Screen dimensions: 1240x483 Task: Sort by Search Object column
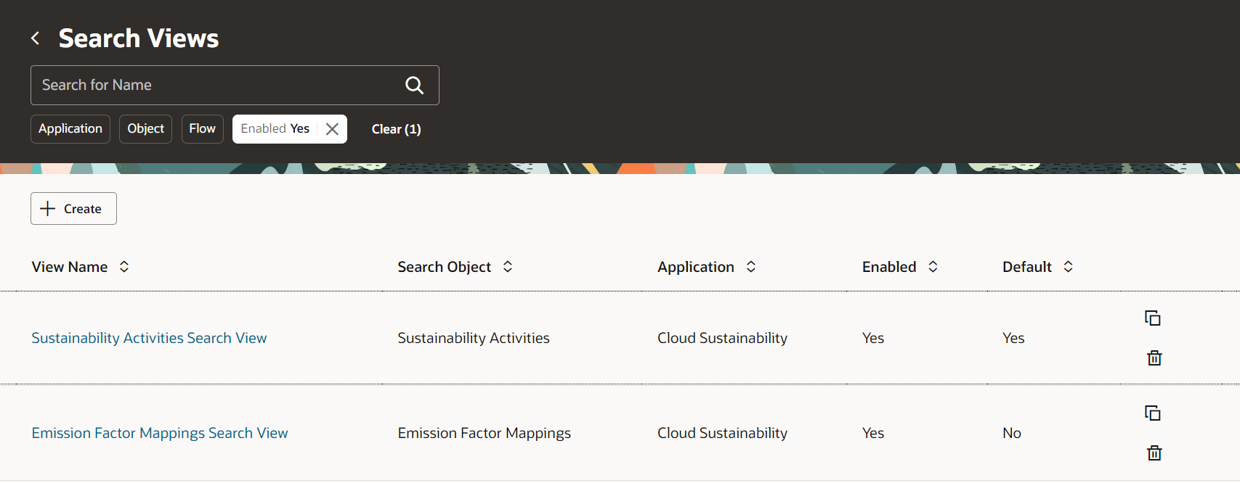(x=508, y=267)
